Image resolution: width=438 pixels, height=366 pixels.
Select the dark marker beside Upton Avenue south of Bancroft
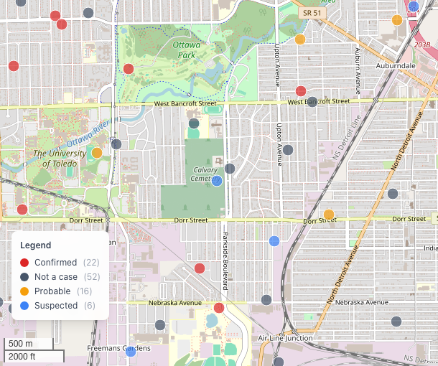click(x=288, y=150)
